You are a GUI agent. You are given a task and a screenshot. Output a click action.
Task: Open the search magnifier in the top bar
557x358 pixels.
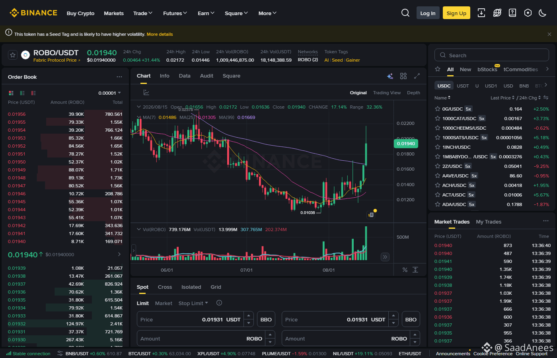tap(405, 13)
